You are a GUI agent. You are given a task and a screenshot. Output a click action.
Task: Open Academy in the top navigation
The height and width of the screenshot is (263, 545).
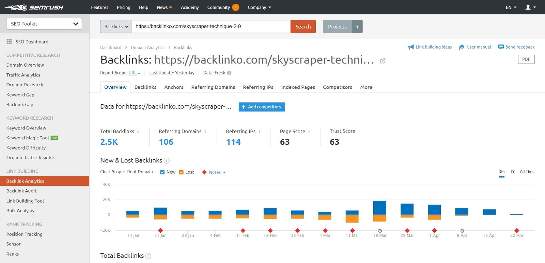(x=190, y=7)
